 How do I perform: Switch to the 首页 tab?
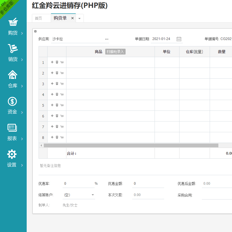click(38, 18)
